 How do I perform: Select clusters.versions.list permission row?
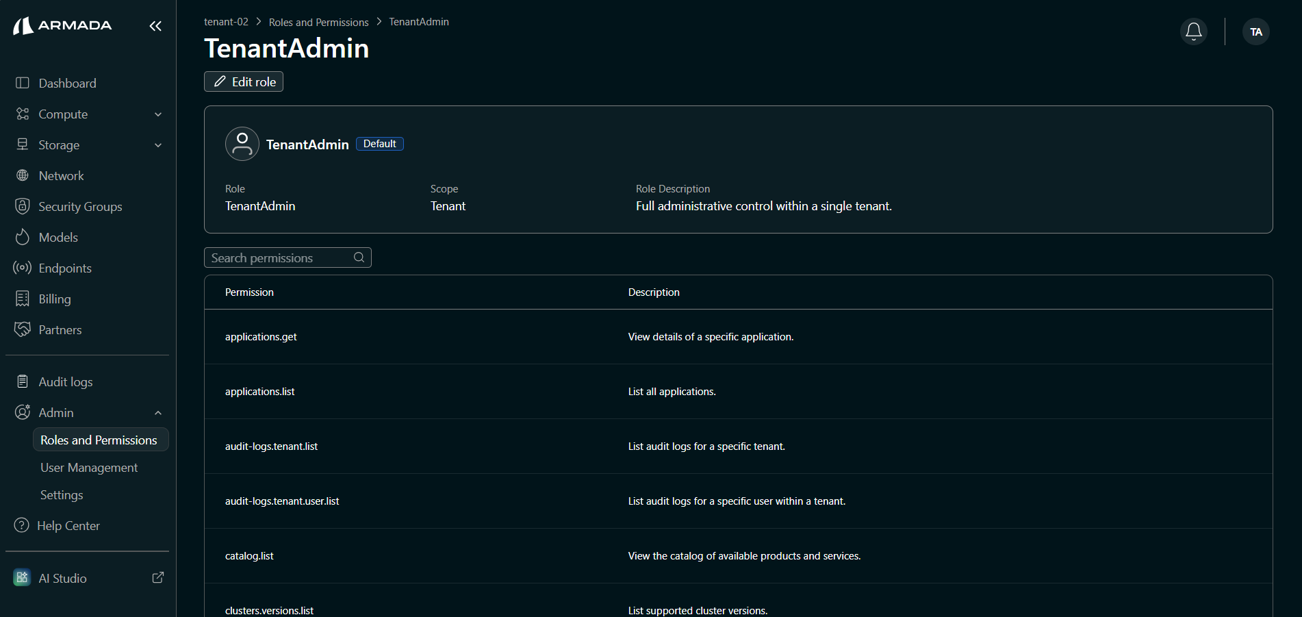coord(738,601)
